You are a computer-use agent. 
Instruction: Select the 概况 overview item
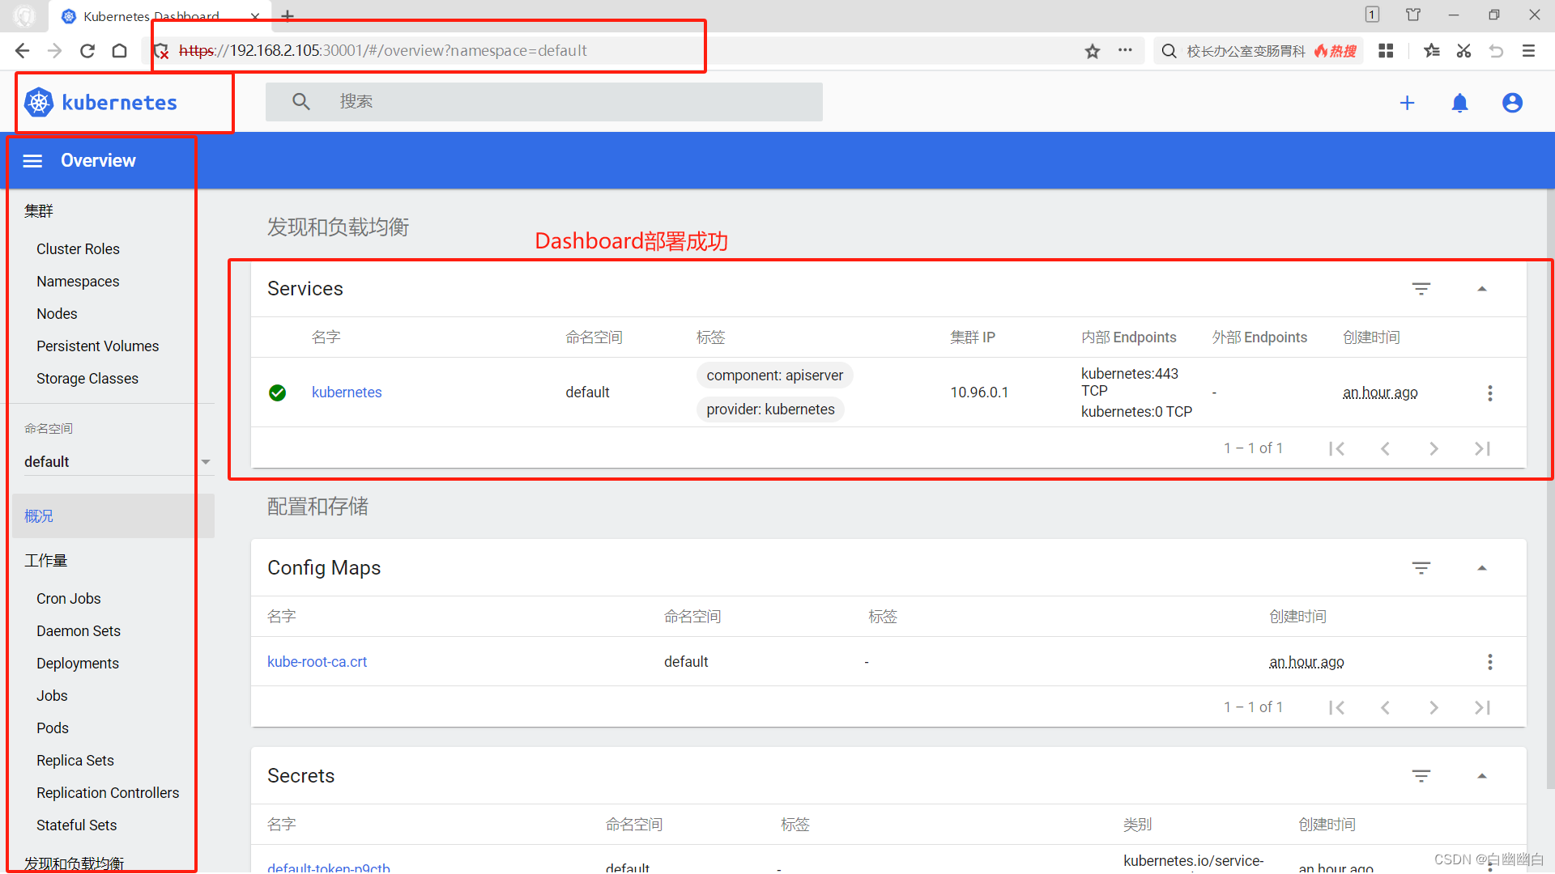click(x=113, y=516)
